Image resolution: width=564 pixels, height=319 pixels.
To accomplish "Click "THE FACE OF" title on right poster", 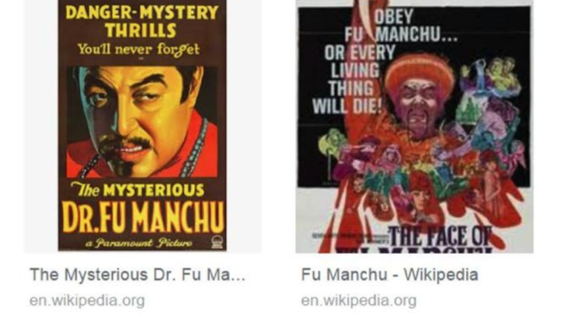I will click(439, 236).
